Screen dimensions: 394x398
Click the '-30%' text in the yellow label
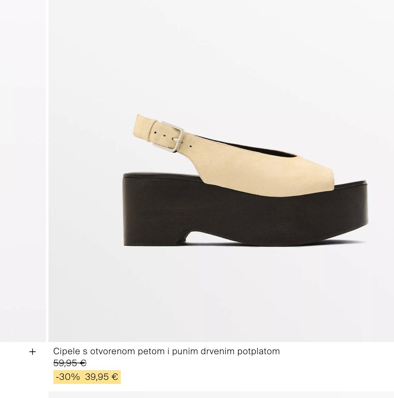68,377
